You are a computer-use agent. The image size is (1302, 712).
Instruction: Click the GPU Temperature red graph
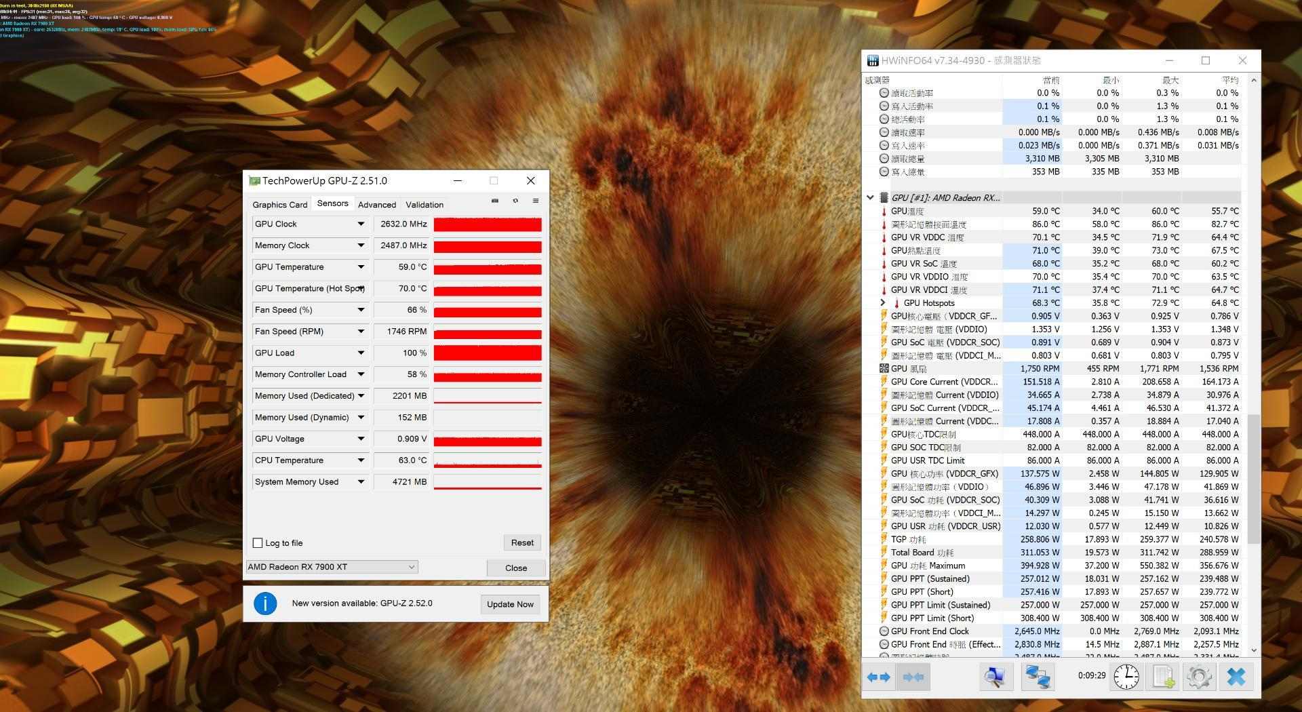click(487, 269)
